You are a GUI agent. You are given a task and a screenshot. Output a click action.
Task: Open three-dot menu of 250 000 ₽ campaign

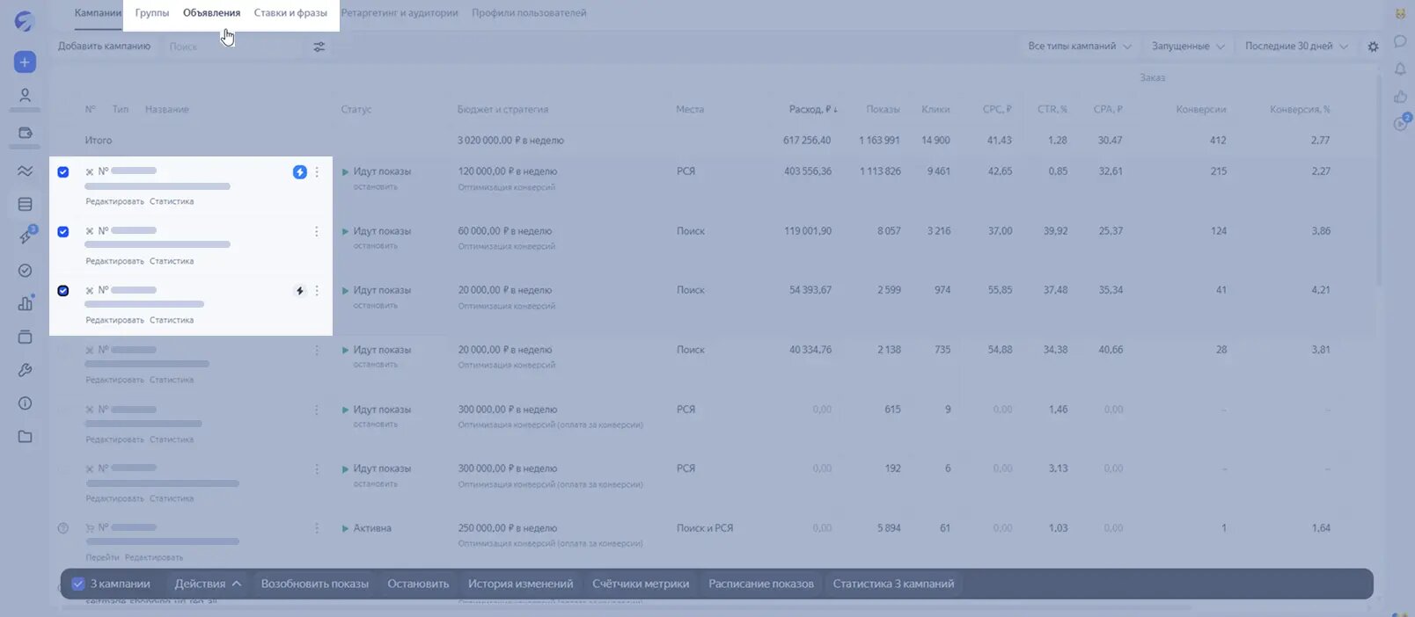coord(317,528)
